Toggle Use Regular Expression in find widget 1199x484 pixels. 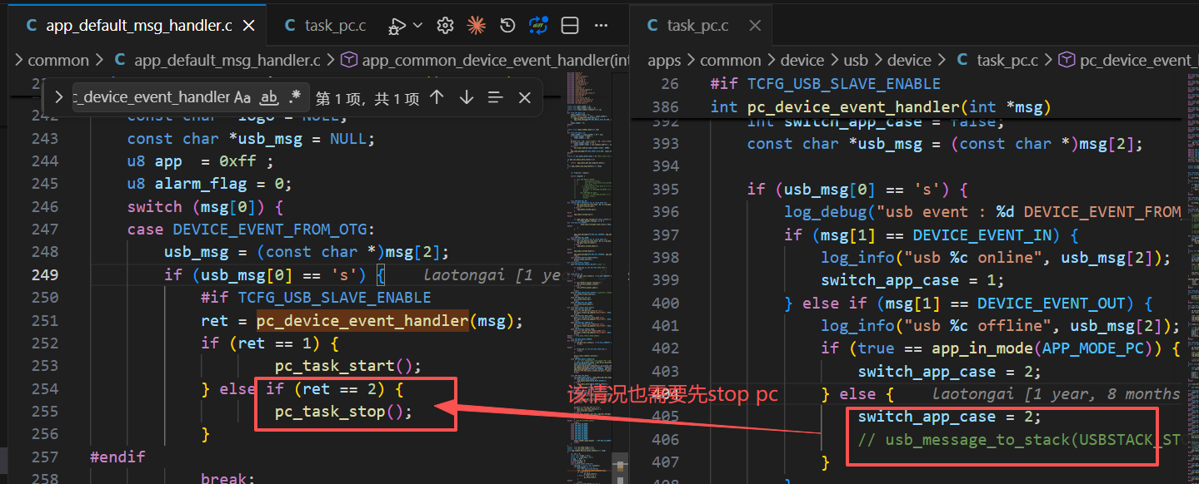[x=295, y=97]
